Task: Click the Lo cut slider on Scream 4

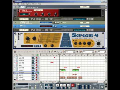Action: click(x=64, y=40)
